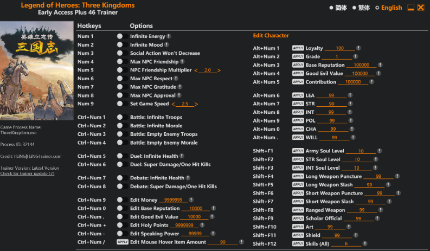The image size is (430, 251).
Task: Click info icon beside Edit Holy Points value
Action: coord(202,225)
